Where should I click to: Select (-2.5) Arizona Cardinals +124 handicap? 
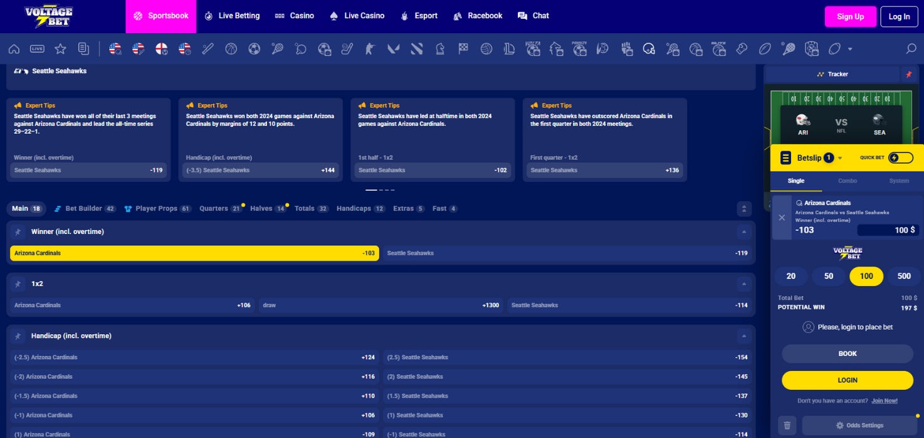coord(194,357)
